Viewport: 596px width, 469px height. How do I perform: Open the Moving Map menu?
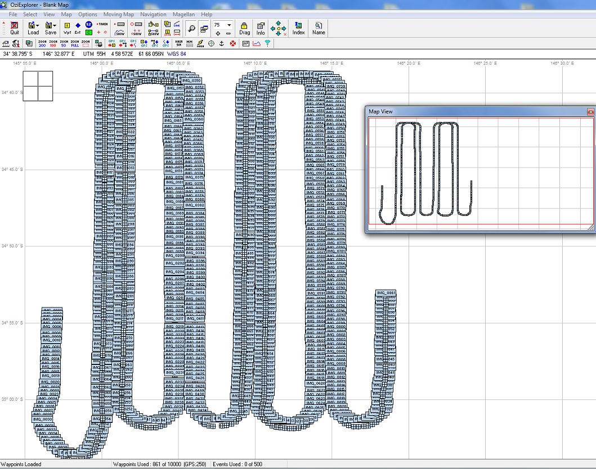119,14
